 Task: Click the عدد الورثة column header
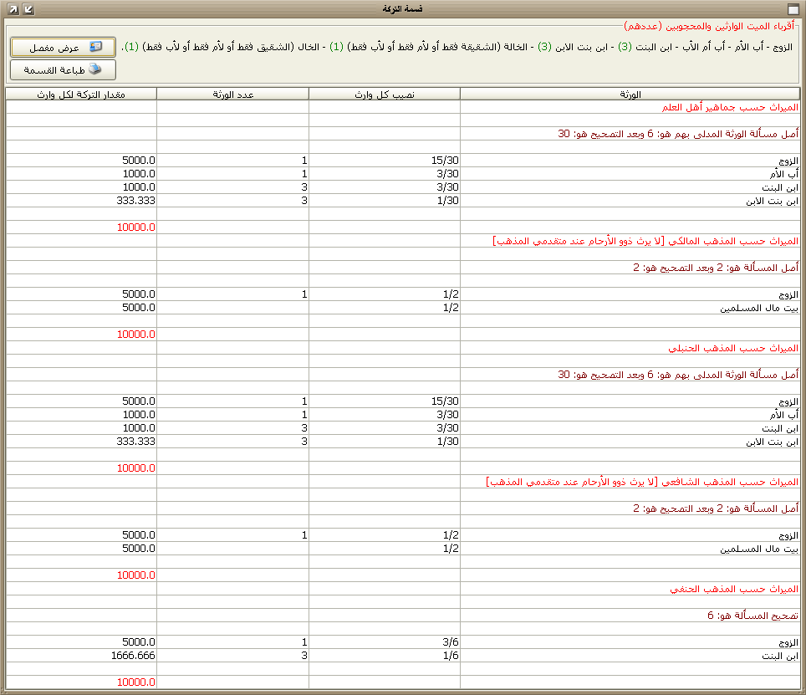click(x=232, y=94)
